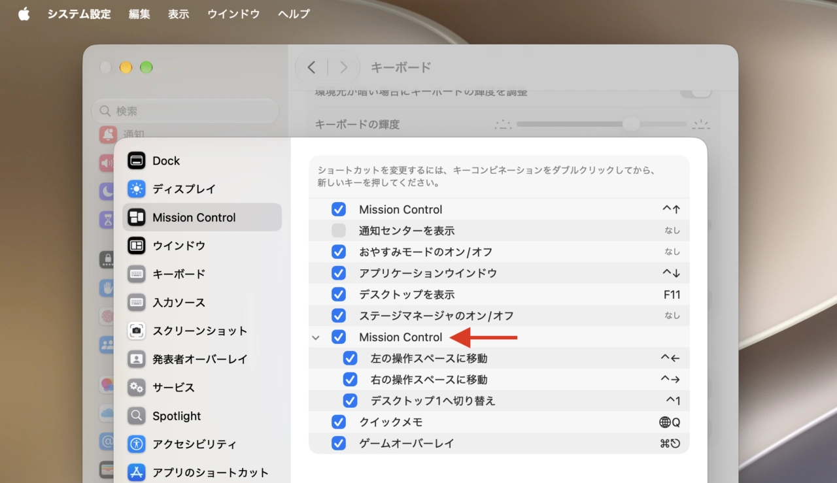837x483 pixels.
Task: Click the サービス gears icon
Action: click(136, 388)
